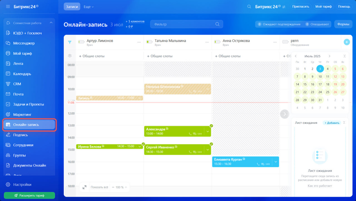The height and width of the screenshot is (201, 356).
Task: Add a new resource with the plus circle
Action: 347,42
